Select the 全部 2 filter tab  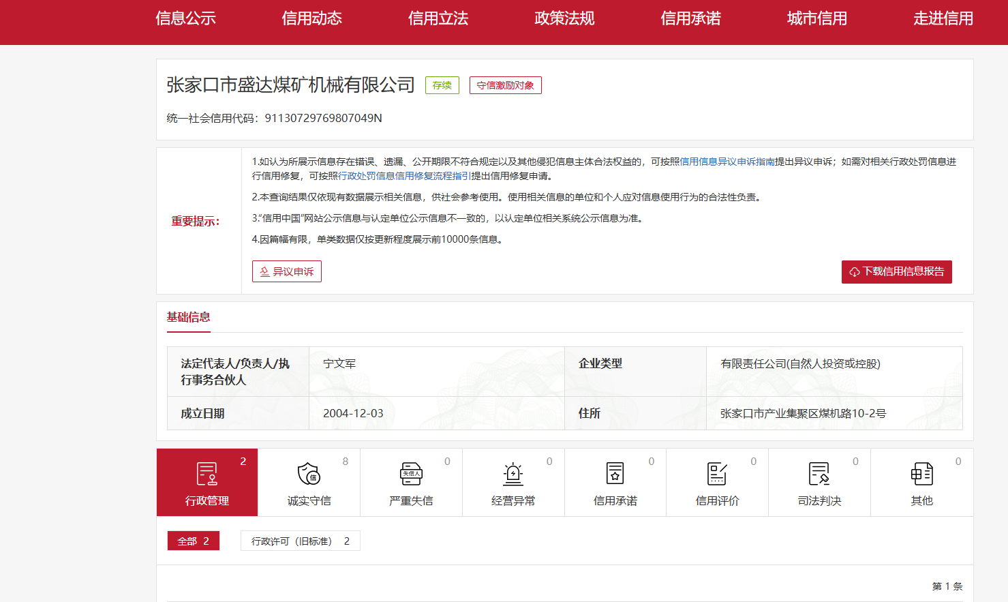(194, 541)
